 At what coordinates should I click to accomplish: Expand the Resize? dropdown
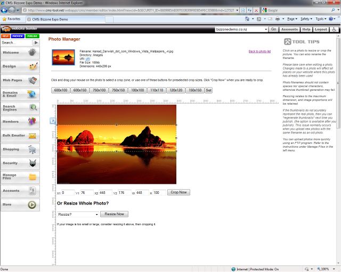[78, 214]
